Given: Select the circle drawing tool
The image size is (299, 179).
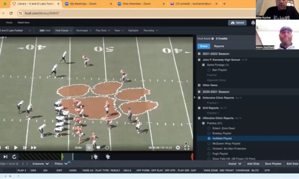Looking at the screenshot, I should (x=107, y=148).
